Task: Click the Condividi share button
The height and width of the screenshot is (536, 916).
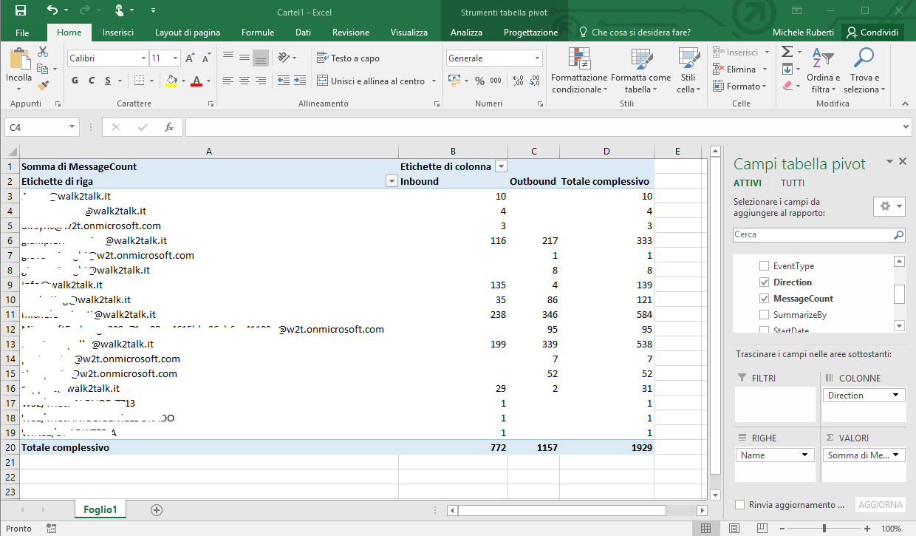Action: tap(873, 33)
